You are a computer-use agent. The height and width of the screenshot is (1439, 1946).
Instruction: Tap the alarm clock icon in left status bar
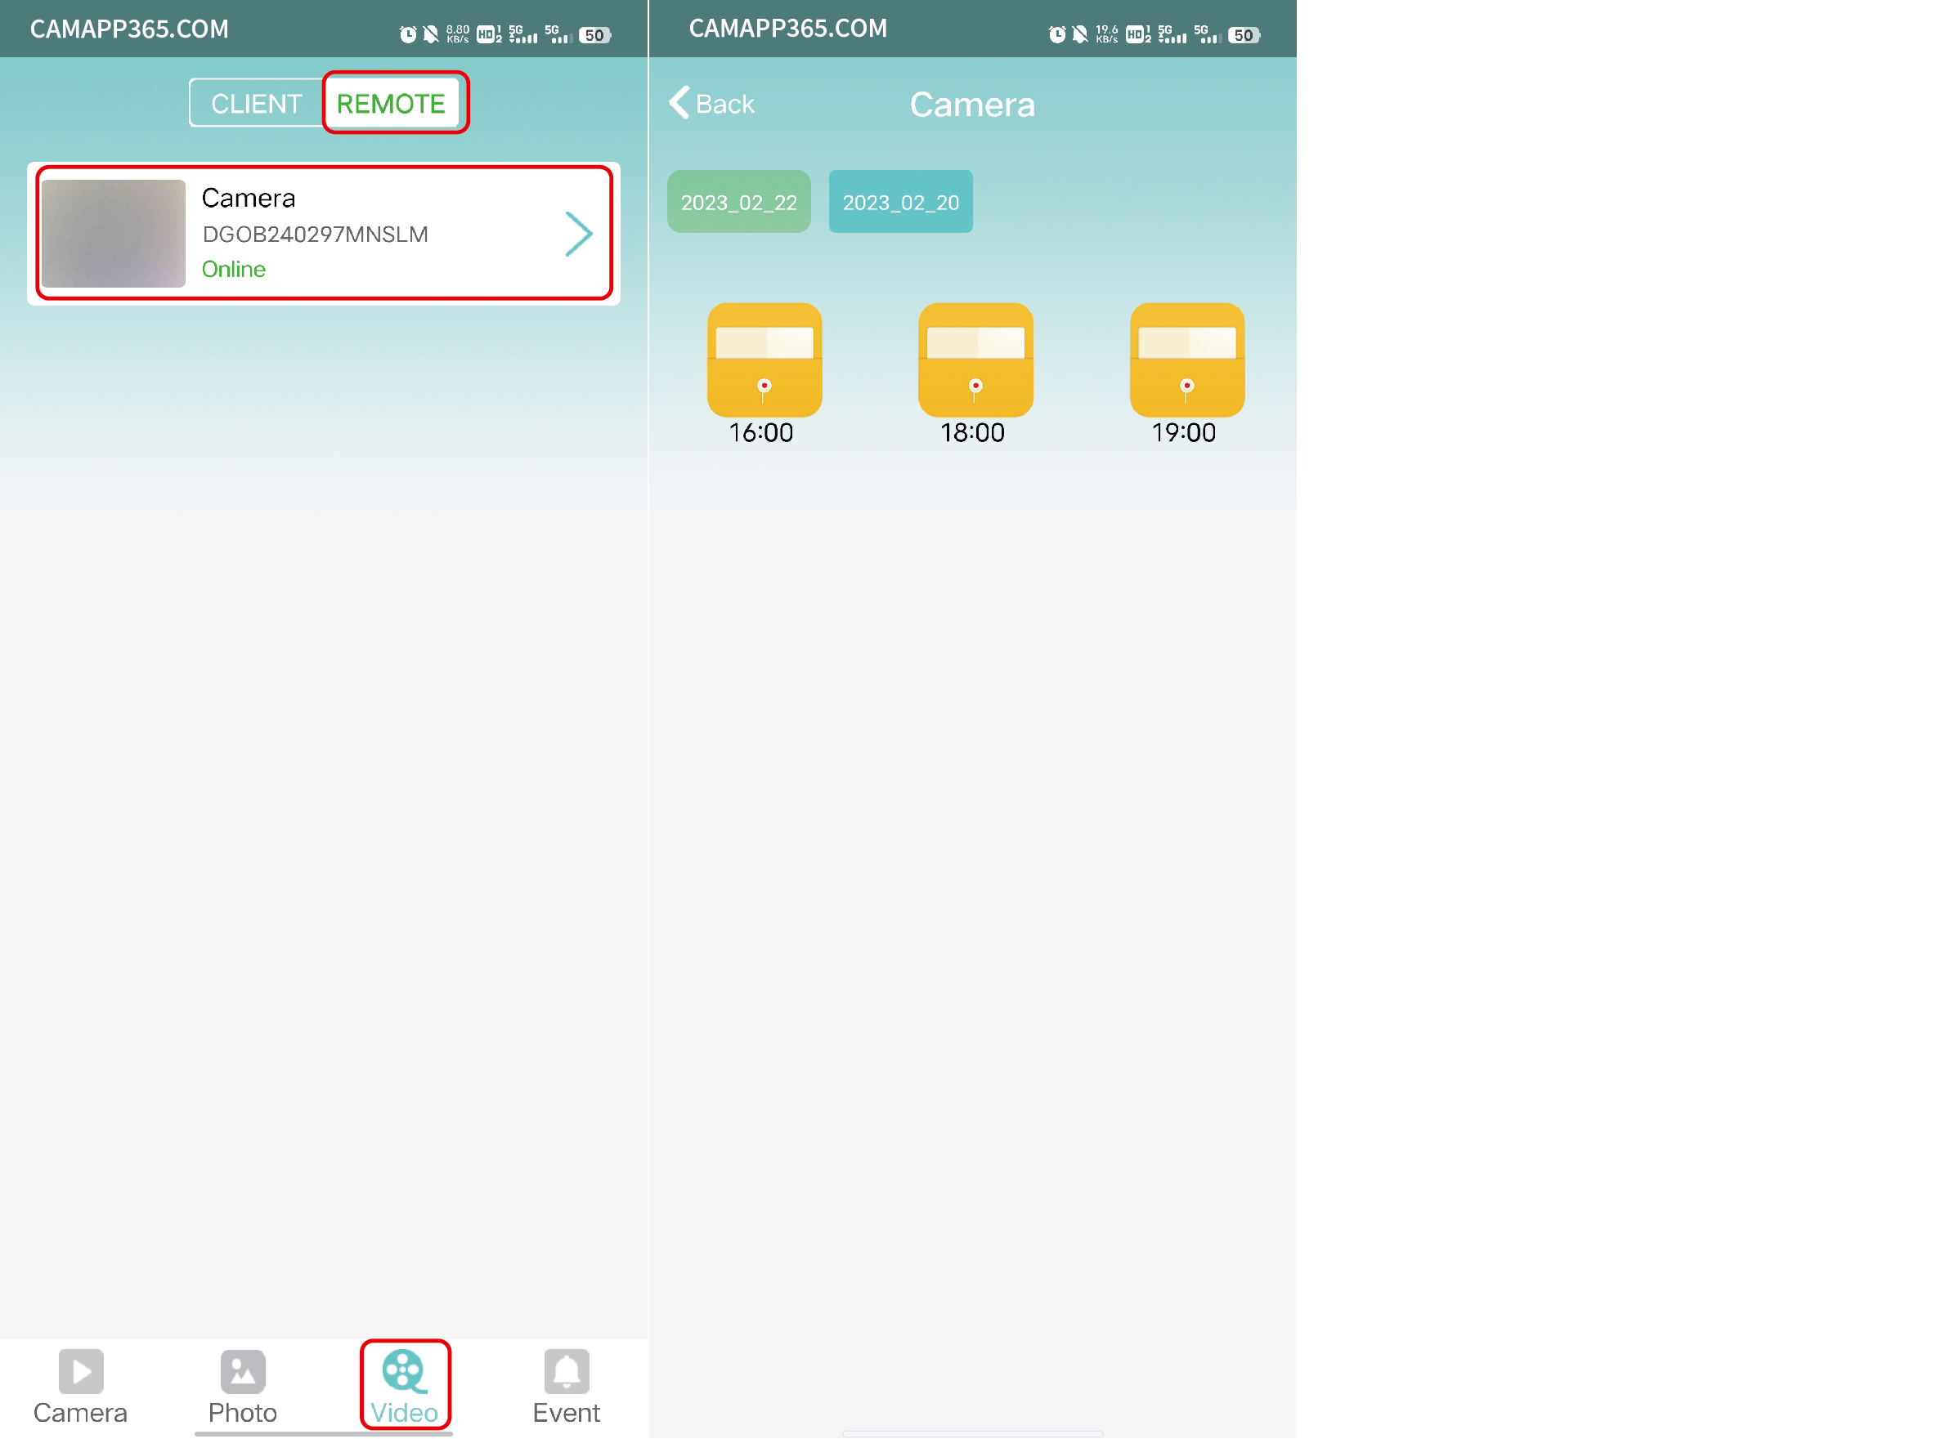coord(408,35)
